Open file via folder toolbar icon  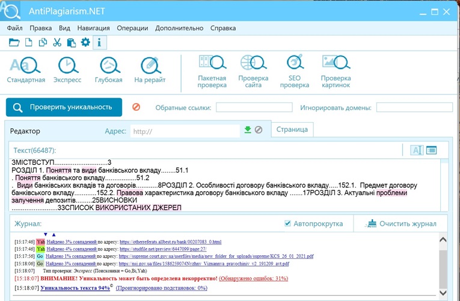(x=14, y=43)
